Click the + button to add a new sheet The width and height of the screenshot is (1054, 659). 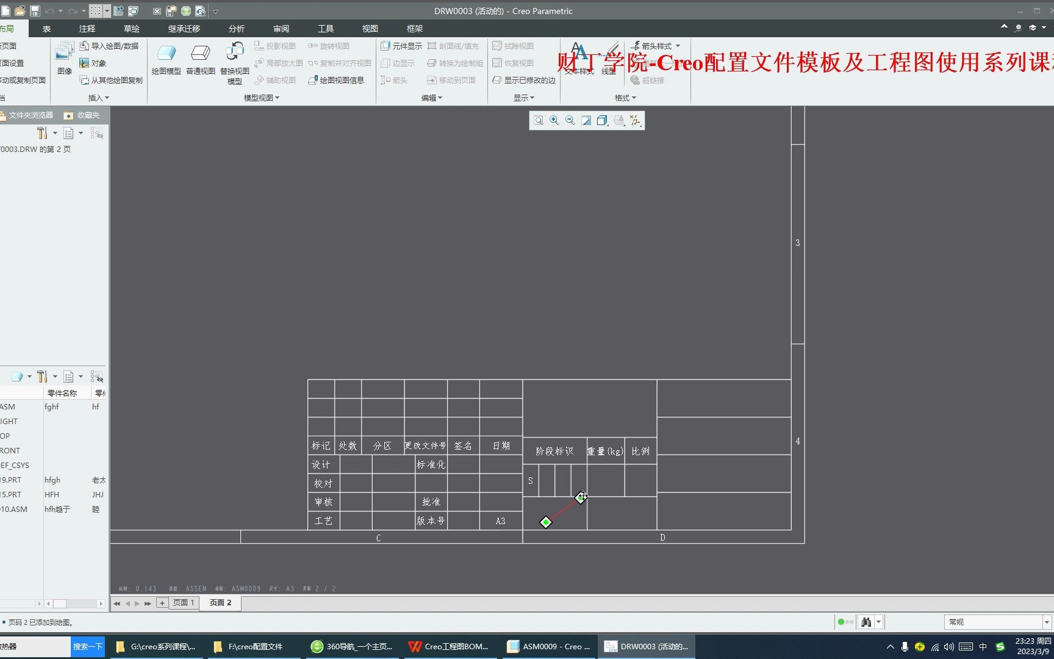click(162, 603)
